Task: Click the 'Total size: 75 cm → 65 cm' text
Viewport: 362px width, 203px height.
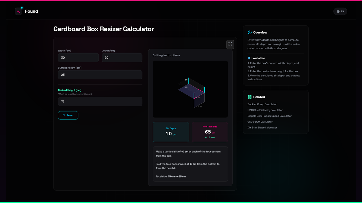Action: pyautogui.click(x=171, y=177)
